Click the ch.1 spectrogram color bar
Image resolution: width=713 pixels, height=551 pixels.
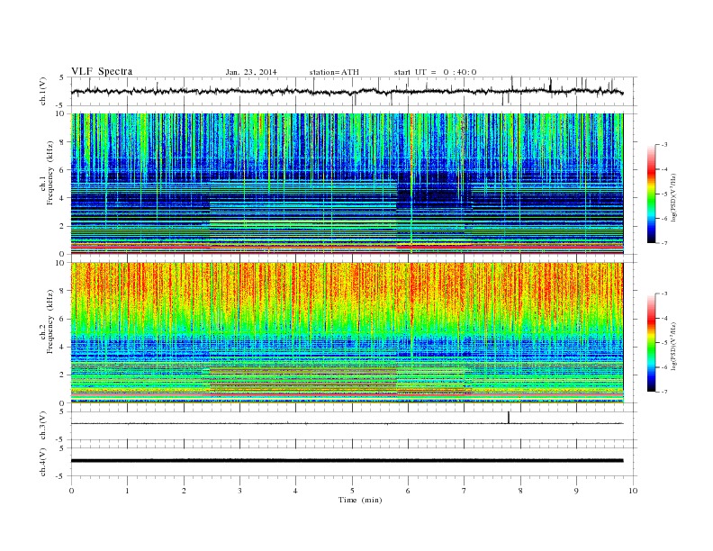(x=651, y=194)
